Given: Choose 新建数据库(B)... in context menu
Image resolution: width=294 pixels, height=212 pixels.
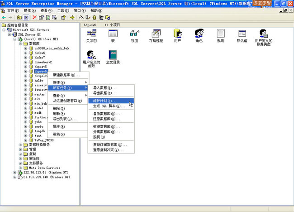Looking at the screenshot, I should [68, 75].
